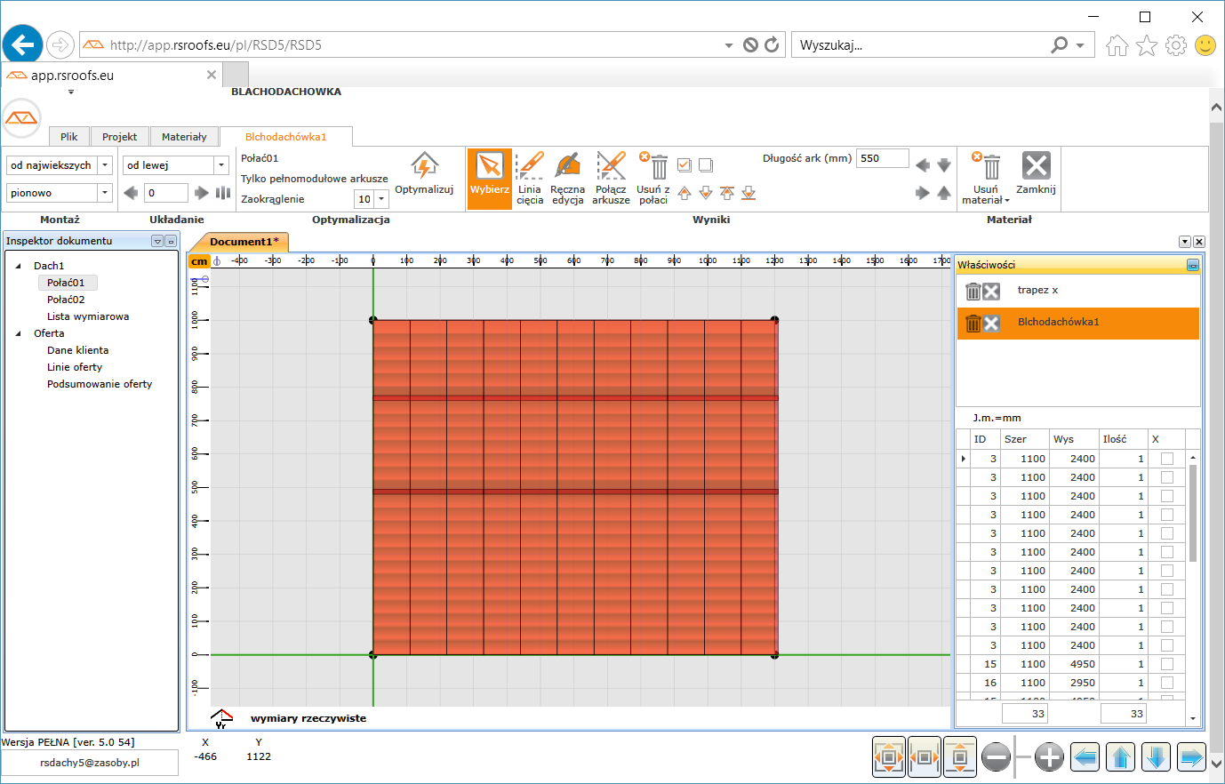Image resolution: width=1225 pixels, height=784 pixels.
Task: Open the 'od najwiekszych' dropdown
Action: click(105, 165)
